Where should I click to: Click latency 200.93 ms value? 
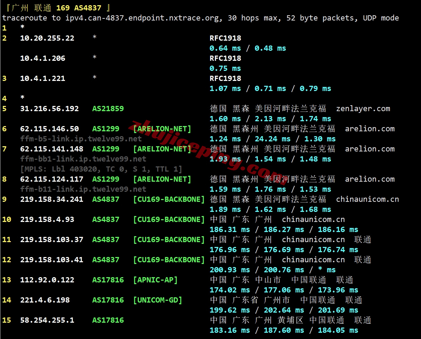230,270
